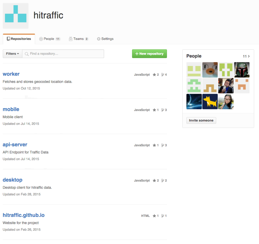Viewport: 259px width, 244px height.
Task: Click the fork icon for mobile repo
Action: 163,110
